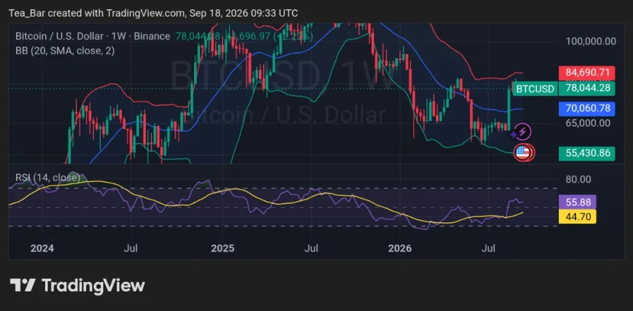Select the BB (20, SMA, close, 2) legend

(x=64, y=51)
